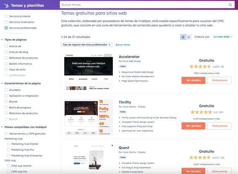
Task: Switch to grid view icon
Action: [x=188, y=37]
